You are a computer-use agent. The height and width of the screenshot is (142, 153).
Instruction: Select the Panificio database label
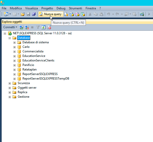point(28,65)
